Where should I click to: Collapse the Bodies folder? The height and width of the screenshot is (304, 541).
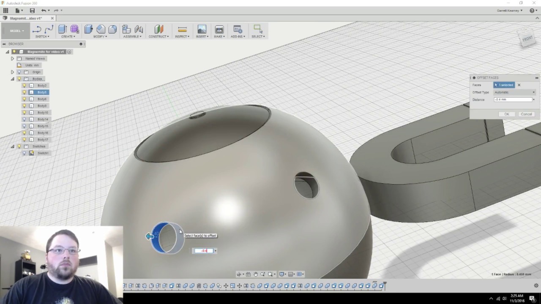[x=12, y=79]
